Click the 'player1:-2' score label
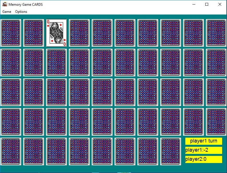The width and height of the screenshot is (227, 173). click(x=204, y=150)
